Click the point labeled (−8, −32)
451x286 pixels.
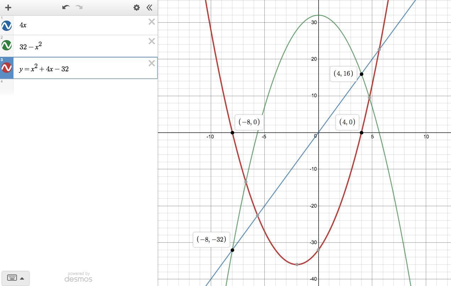point(232,250)
